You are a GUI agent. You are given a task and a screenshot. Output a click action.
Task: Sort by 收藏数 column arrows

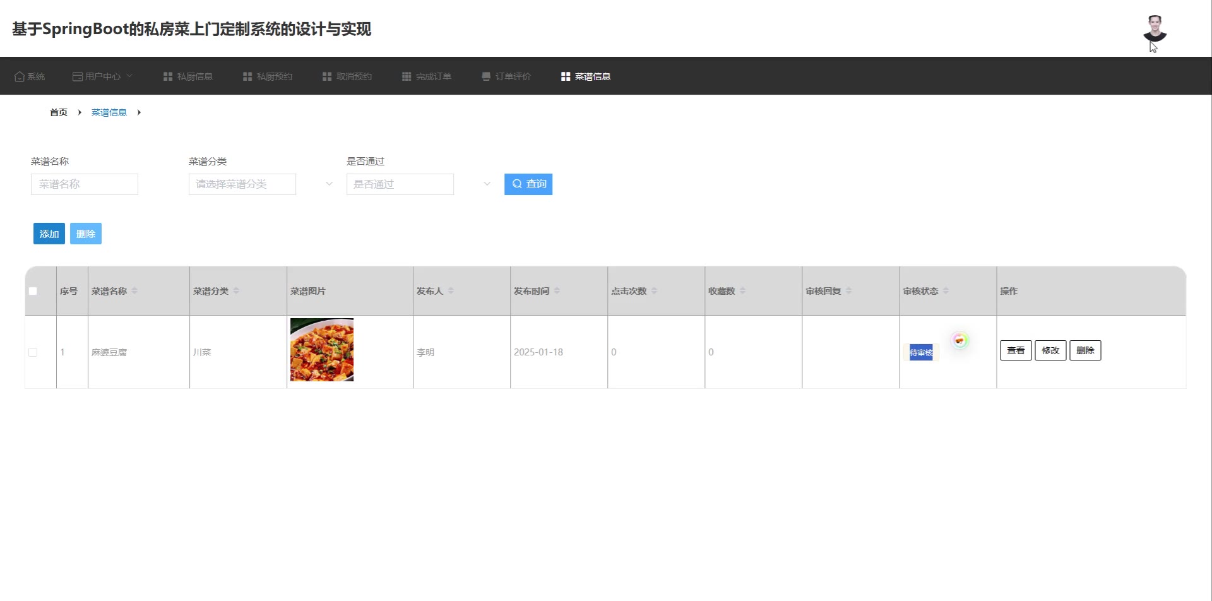pos(742,290)
